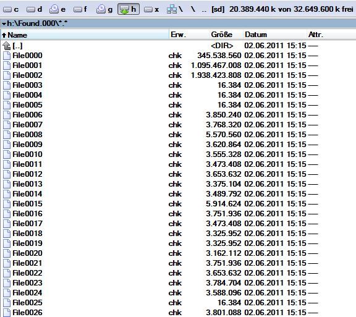Open optical drive e
Screen dimensions: 356x317
(57, 9)
